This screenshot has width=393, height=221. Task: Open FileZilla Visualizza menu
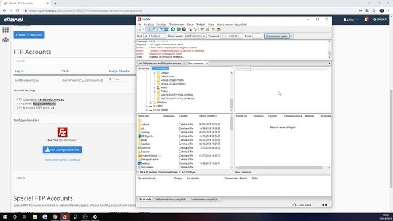tap(161, 25)
